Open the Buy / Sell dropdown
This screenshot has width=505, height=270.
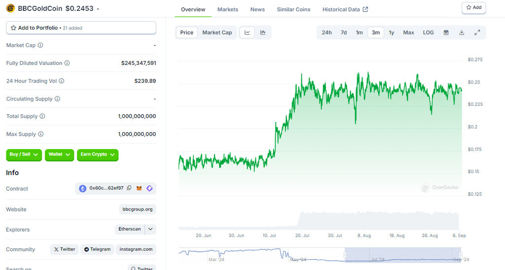pyautogui.click(x=24, y=154)
